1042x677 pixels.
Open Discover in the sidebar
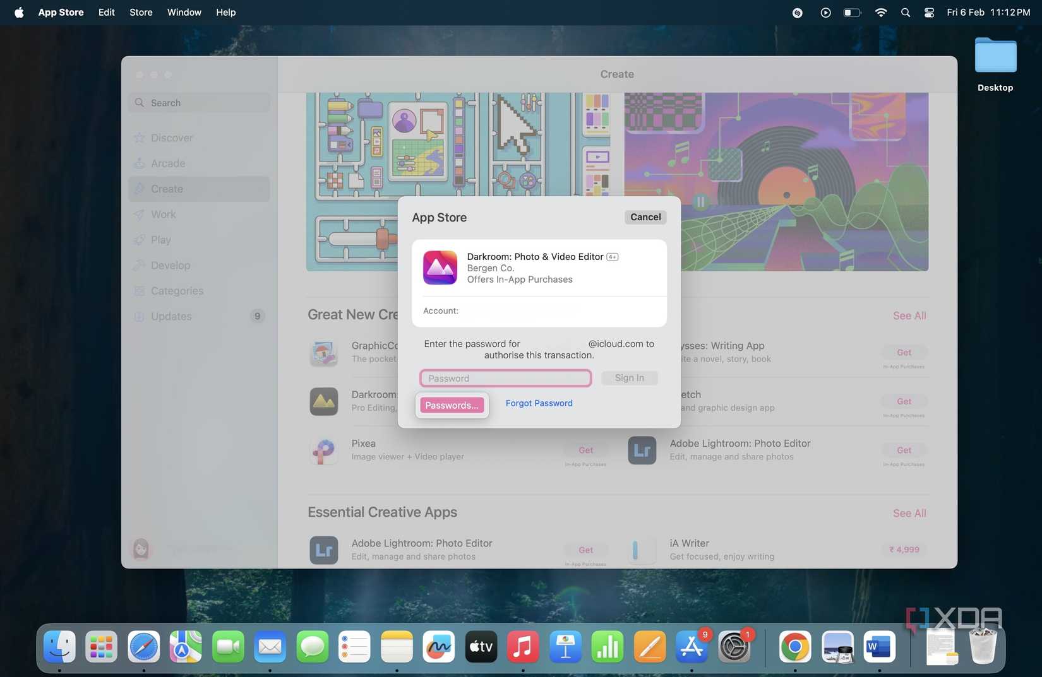(x=199, y=138)
